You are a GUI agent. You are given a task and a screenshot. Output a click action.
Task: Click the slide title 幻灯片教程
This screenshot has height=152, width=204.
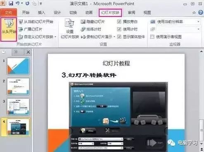tap(116, 63)
